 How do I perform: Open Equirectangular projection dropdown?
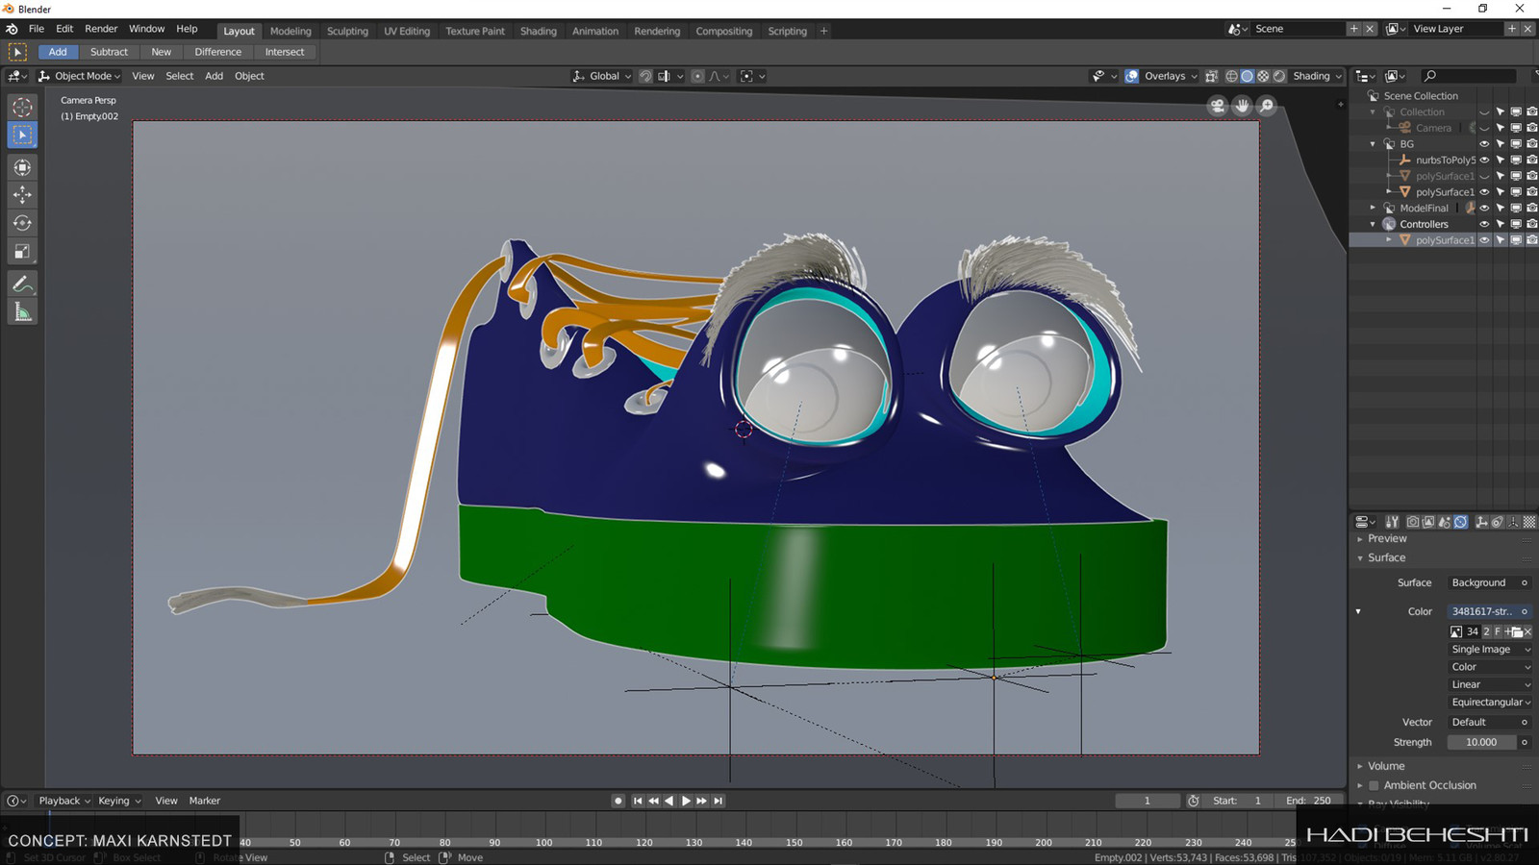point(1490,703)
